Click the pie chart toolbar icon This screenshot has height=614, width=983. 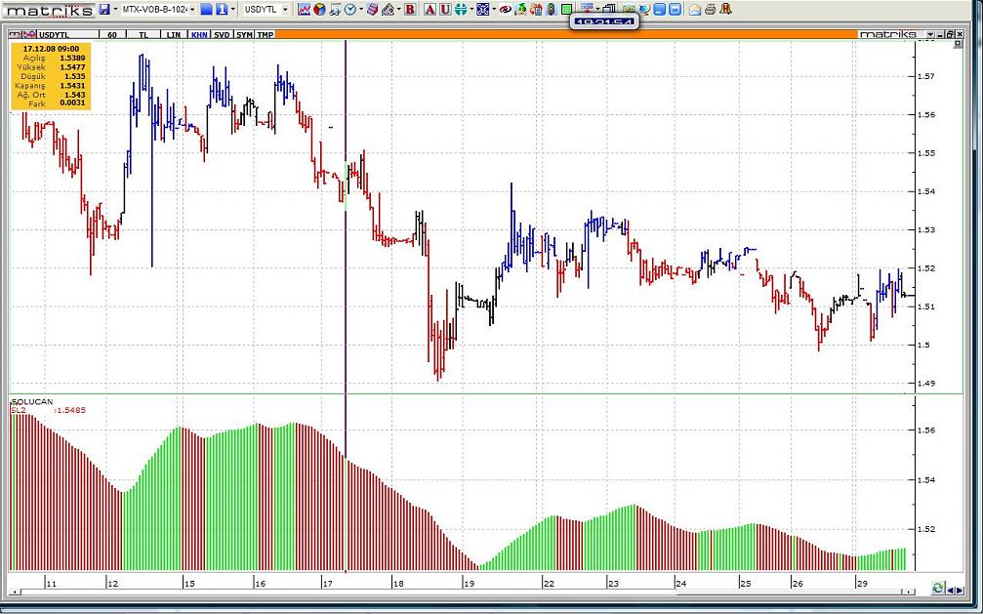pos(319,9)
